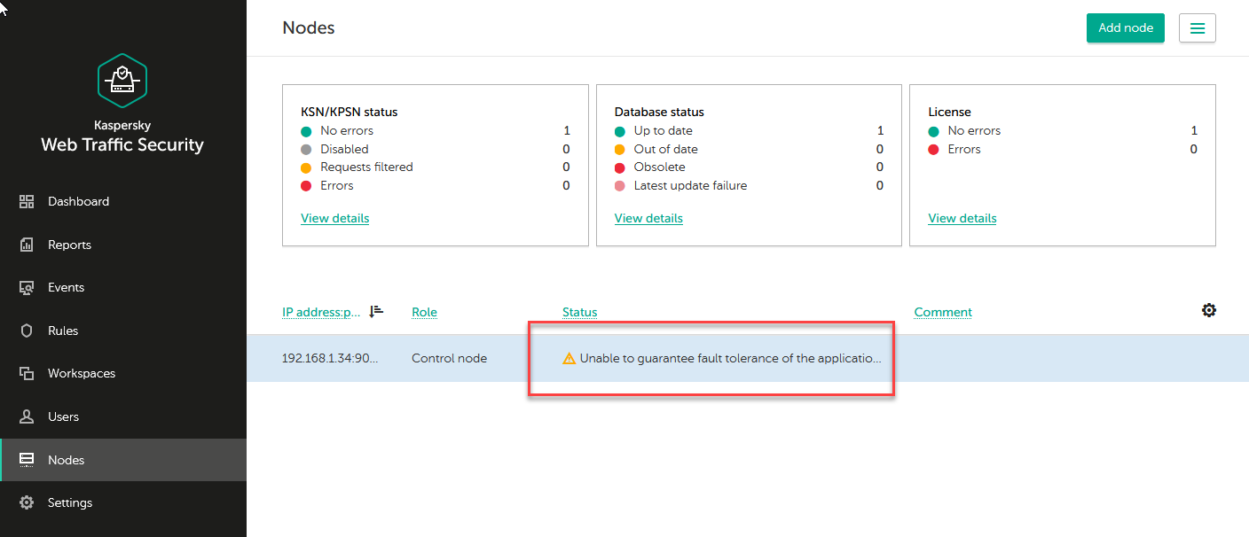
Task: Open View details under License
Action: [x=962, y=218]
